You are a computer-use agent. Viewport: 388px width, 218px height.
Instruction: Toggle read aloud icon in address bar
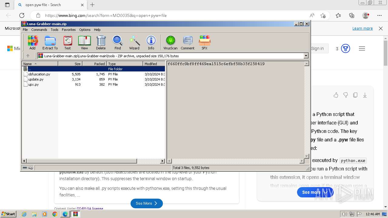[x=312, y=15]
